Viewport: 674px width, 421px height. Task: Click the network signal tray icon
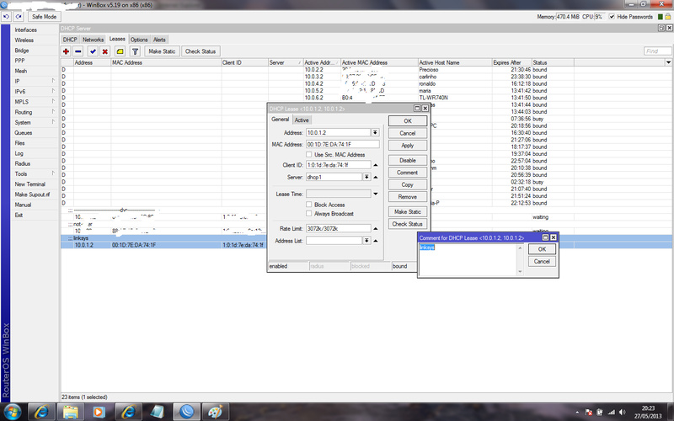(x=612, y=413)
